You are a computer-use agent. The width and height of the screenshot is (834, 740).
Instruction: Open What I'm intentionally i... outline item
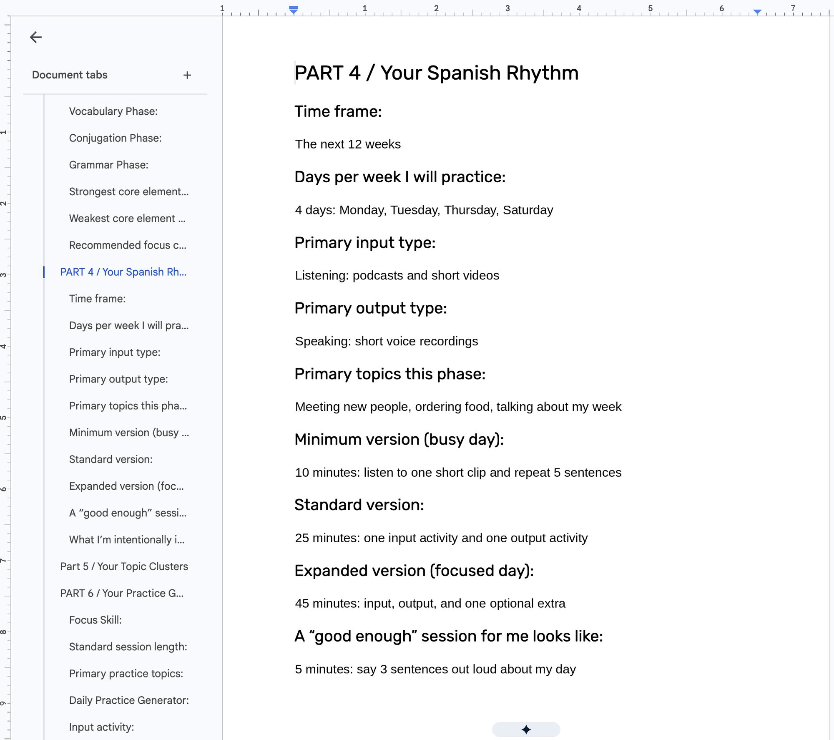click(x=127, y=539)
